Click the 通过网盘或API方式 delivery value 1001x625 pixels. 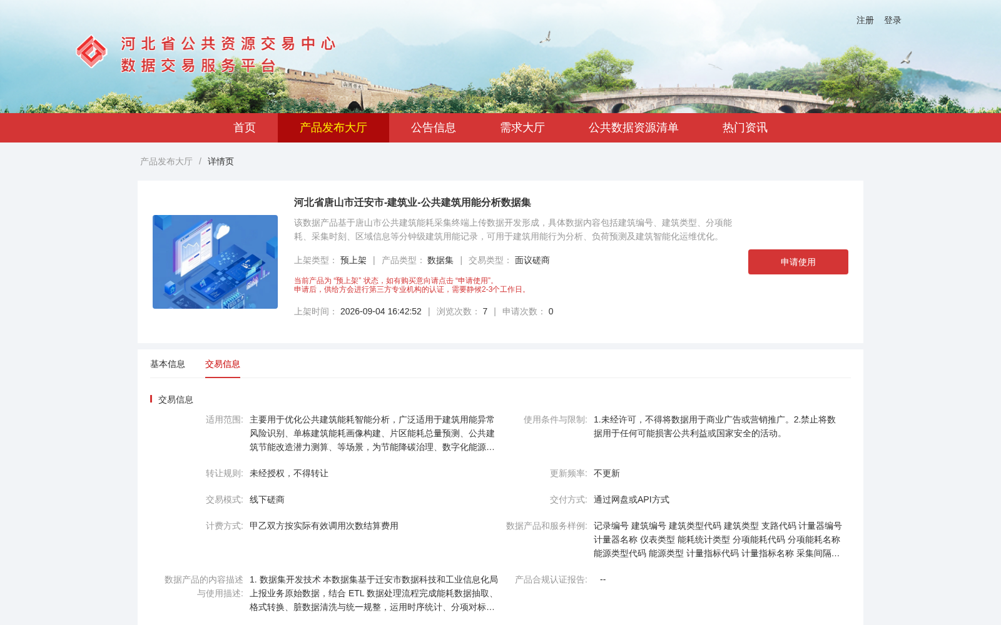(x=631, y=499)
